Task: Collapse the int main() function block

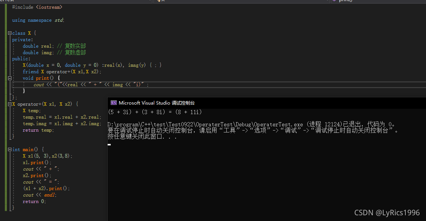Action: [x=10, y=150]
